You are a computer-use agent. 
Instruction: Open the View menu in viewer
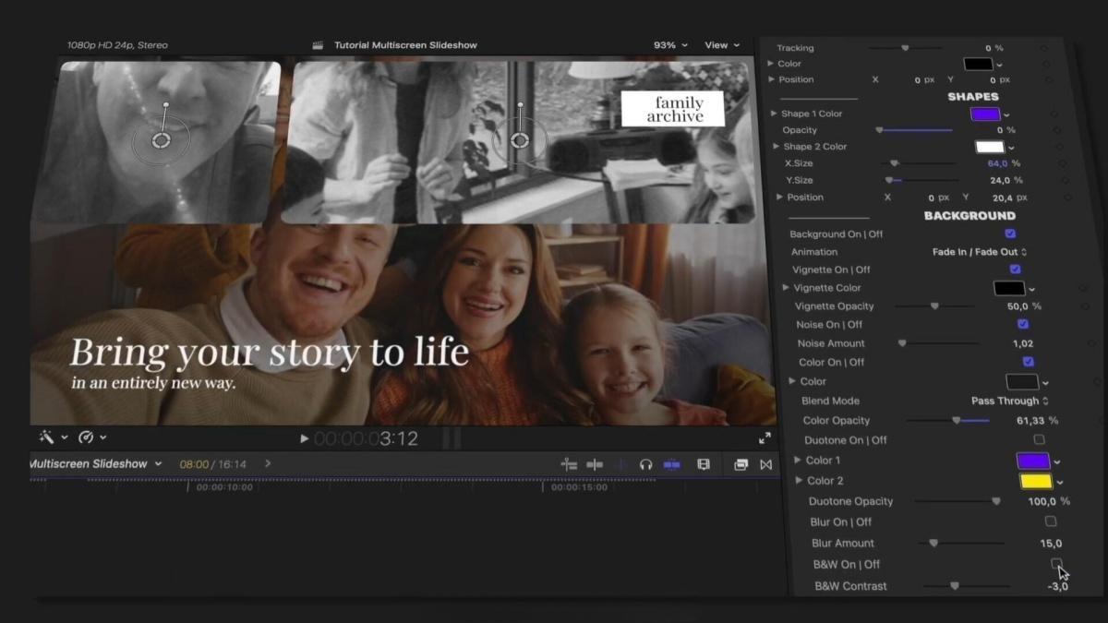(721, 45)
